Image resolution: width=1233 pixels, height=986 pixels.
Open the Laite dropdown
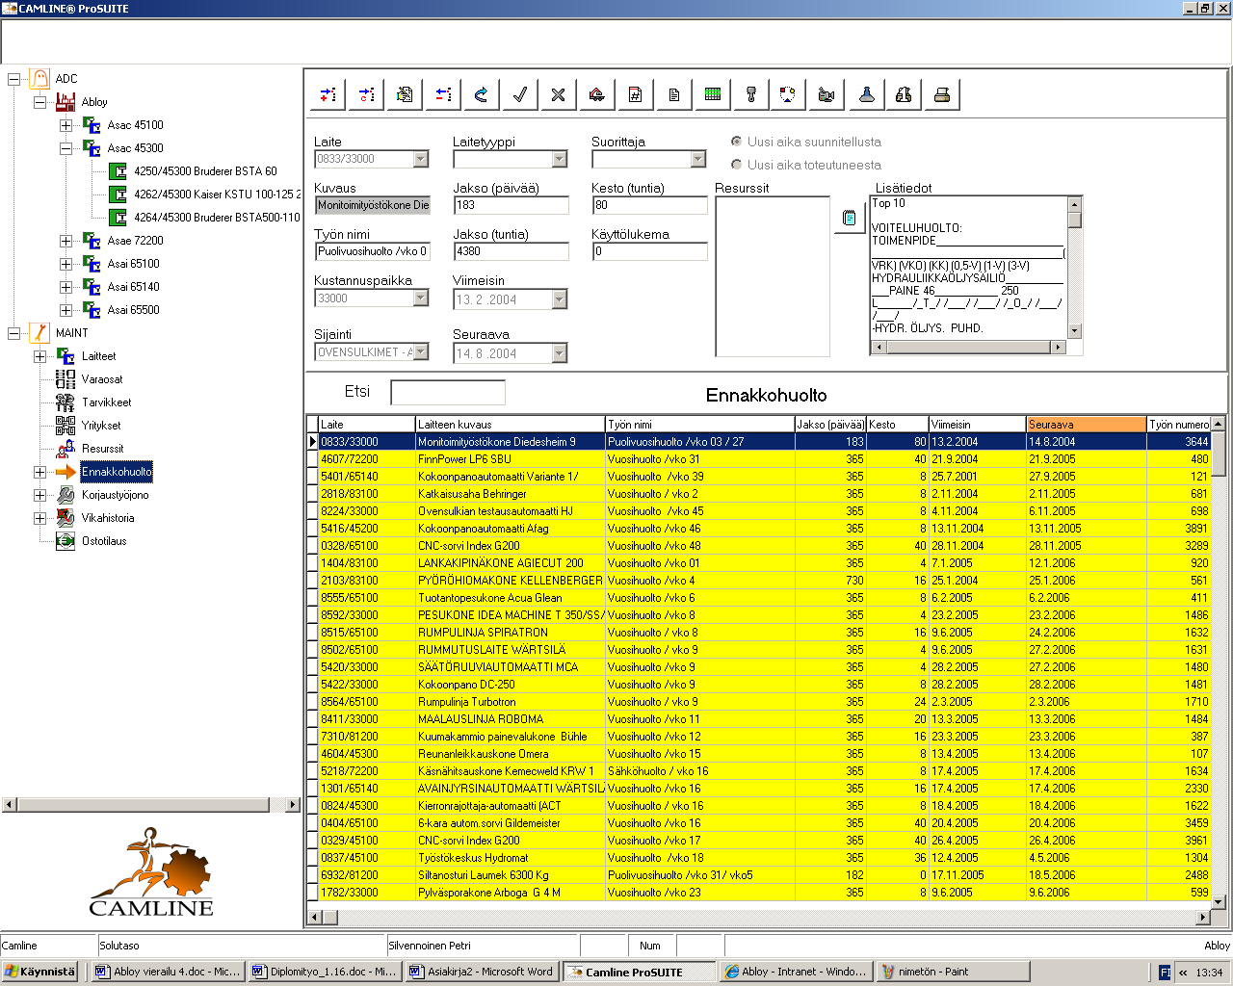click(421, 159)
